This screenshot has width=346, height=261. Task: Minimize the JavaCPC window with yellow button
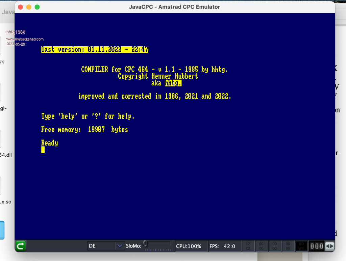pos(29,7)
